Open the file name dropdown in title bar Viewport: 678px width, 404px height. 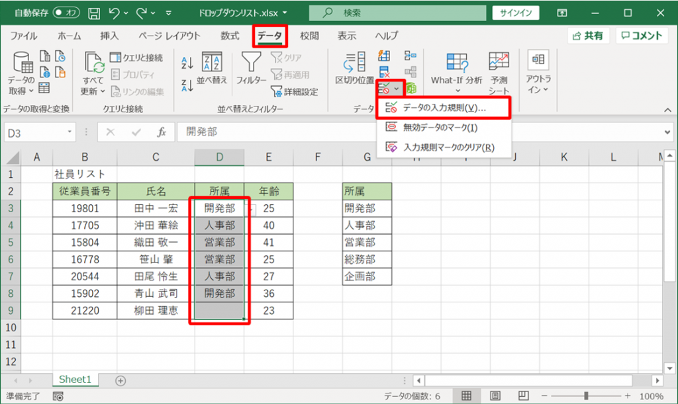click(285, 13)
